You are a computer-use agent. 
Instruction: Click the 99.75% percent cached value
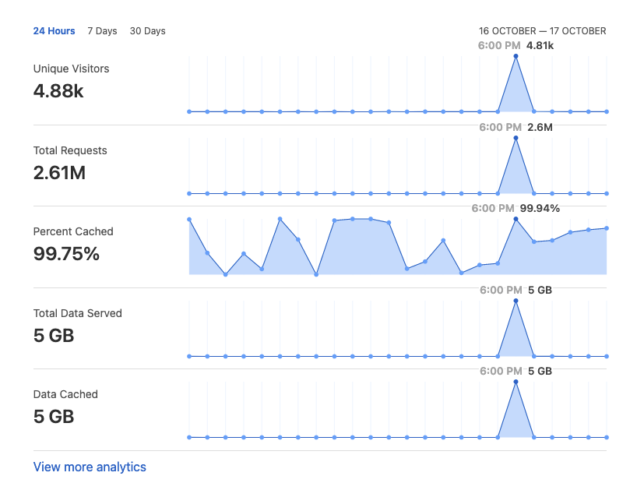[x=66, y=254]
